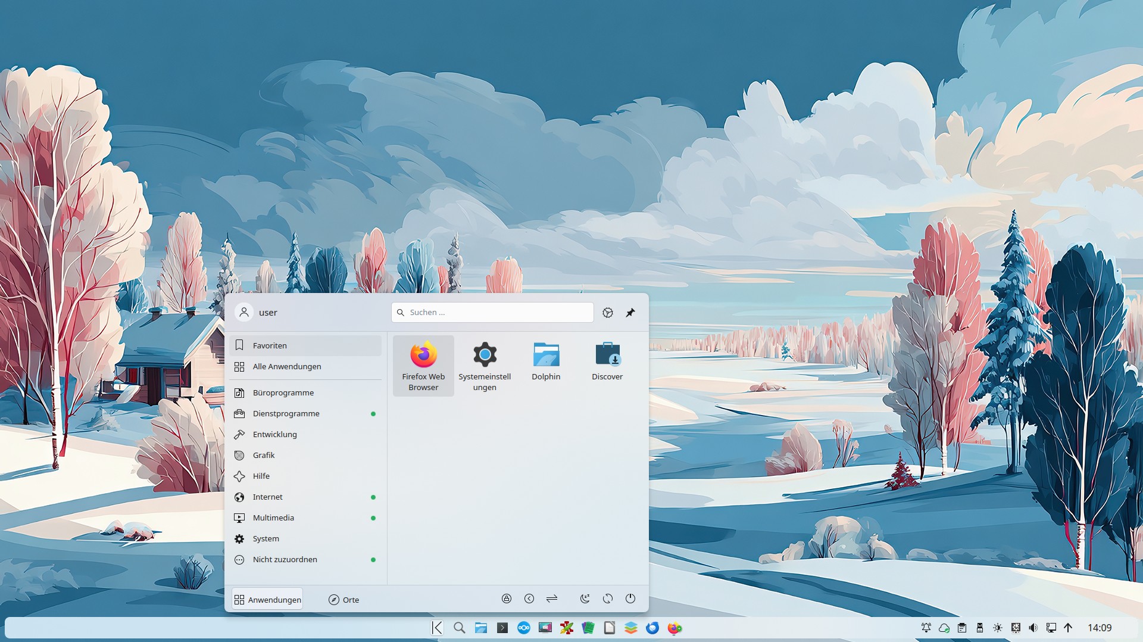Screen dimensions: 1143x642
Task: Click the sleep (moon) icon
Action: point(585,599)
